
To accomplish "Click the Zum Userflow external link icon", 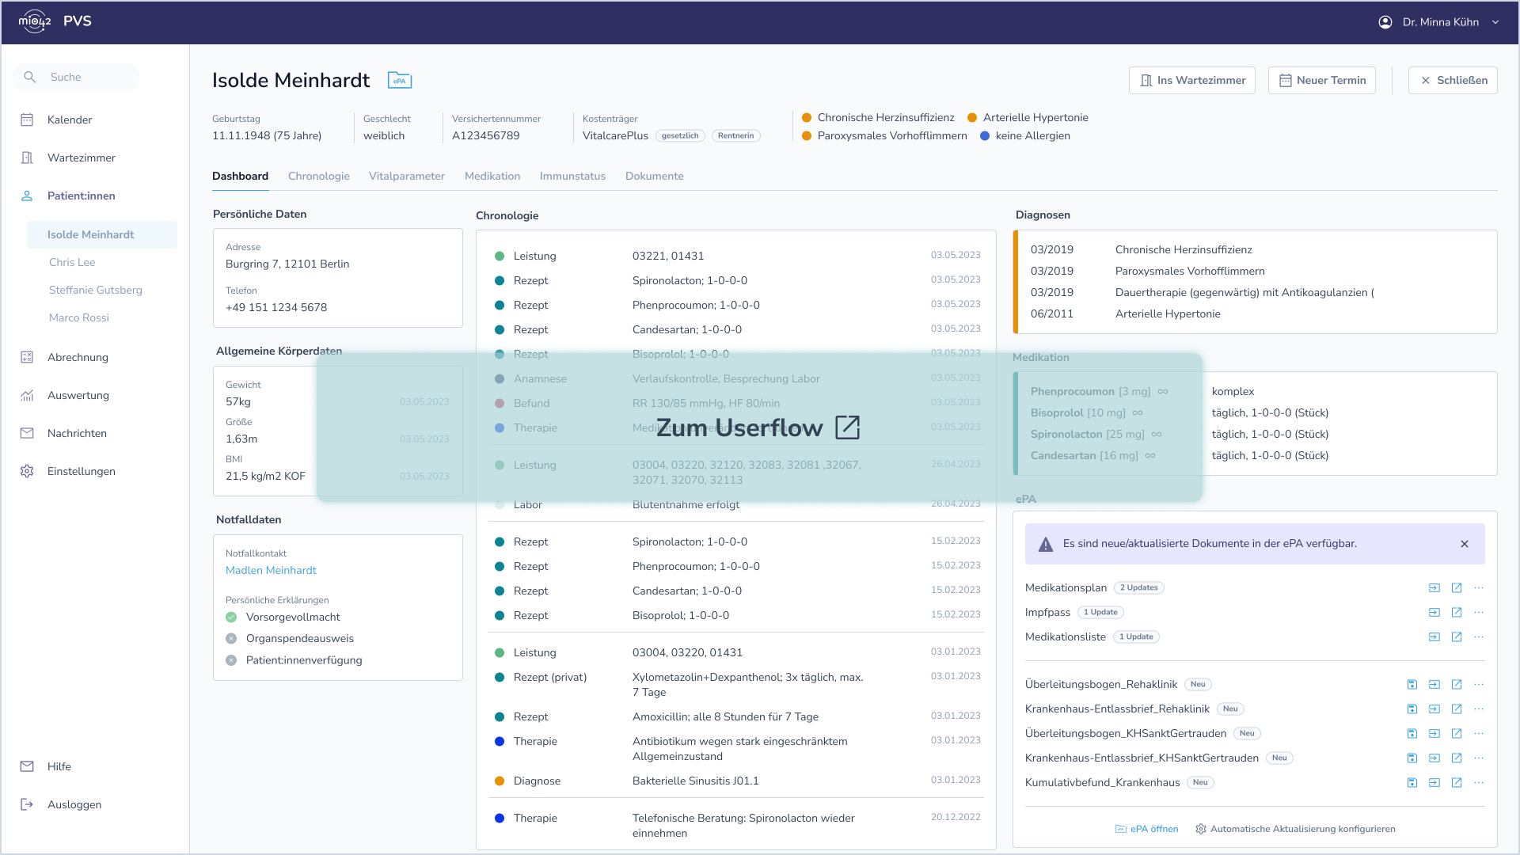I will point(847,427).
